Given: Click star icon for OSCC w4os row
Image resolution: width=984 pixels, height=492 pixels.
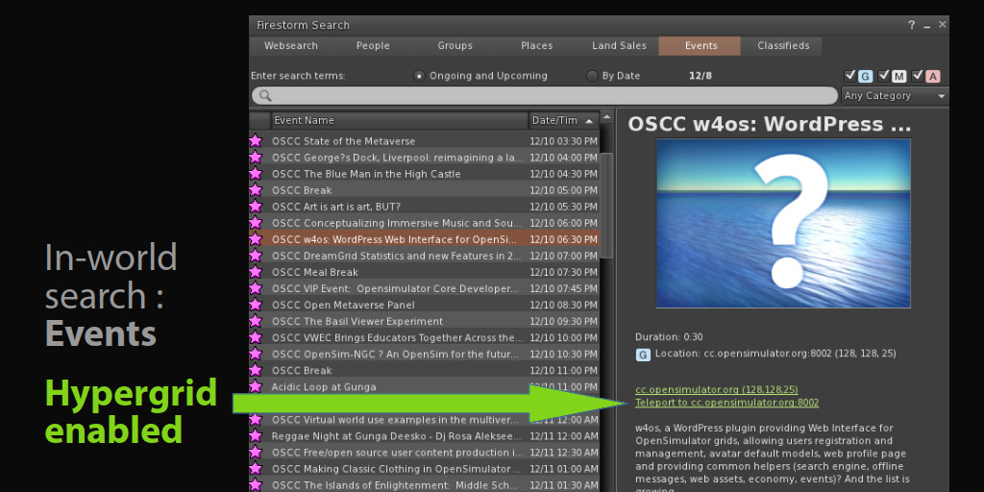Looking at the screenshot, I should (x=256, y=238).
